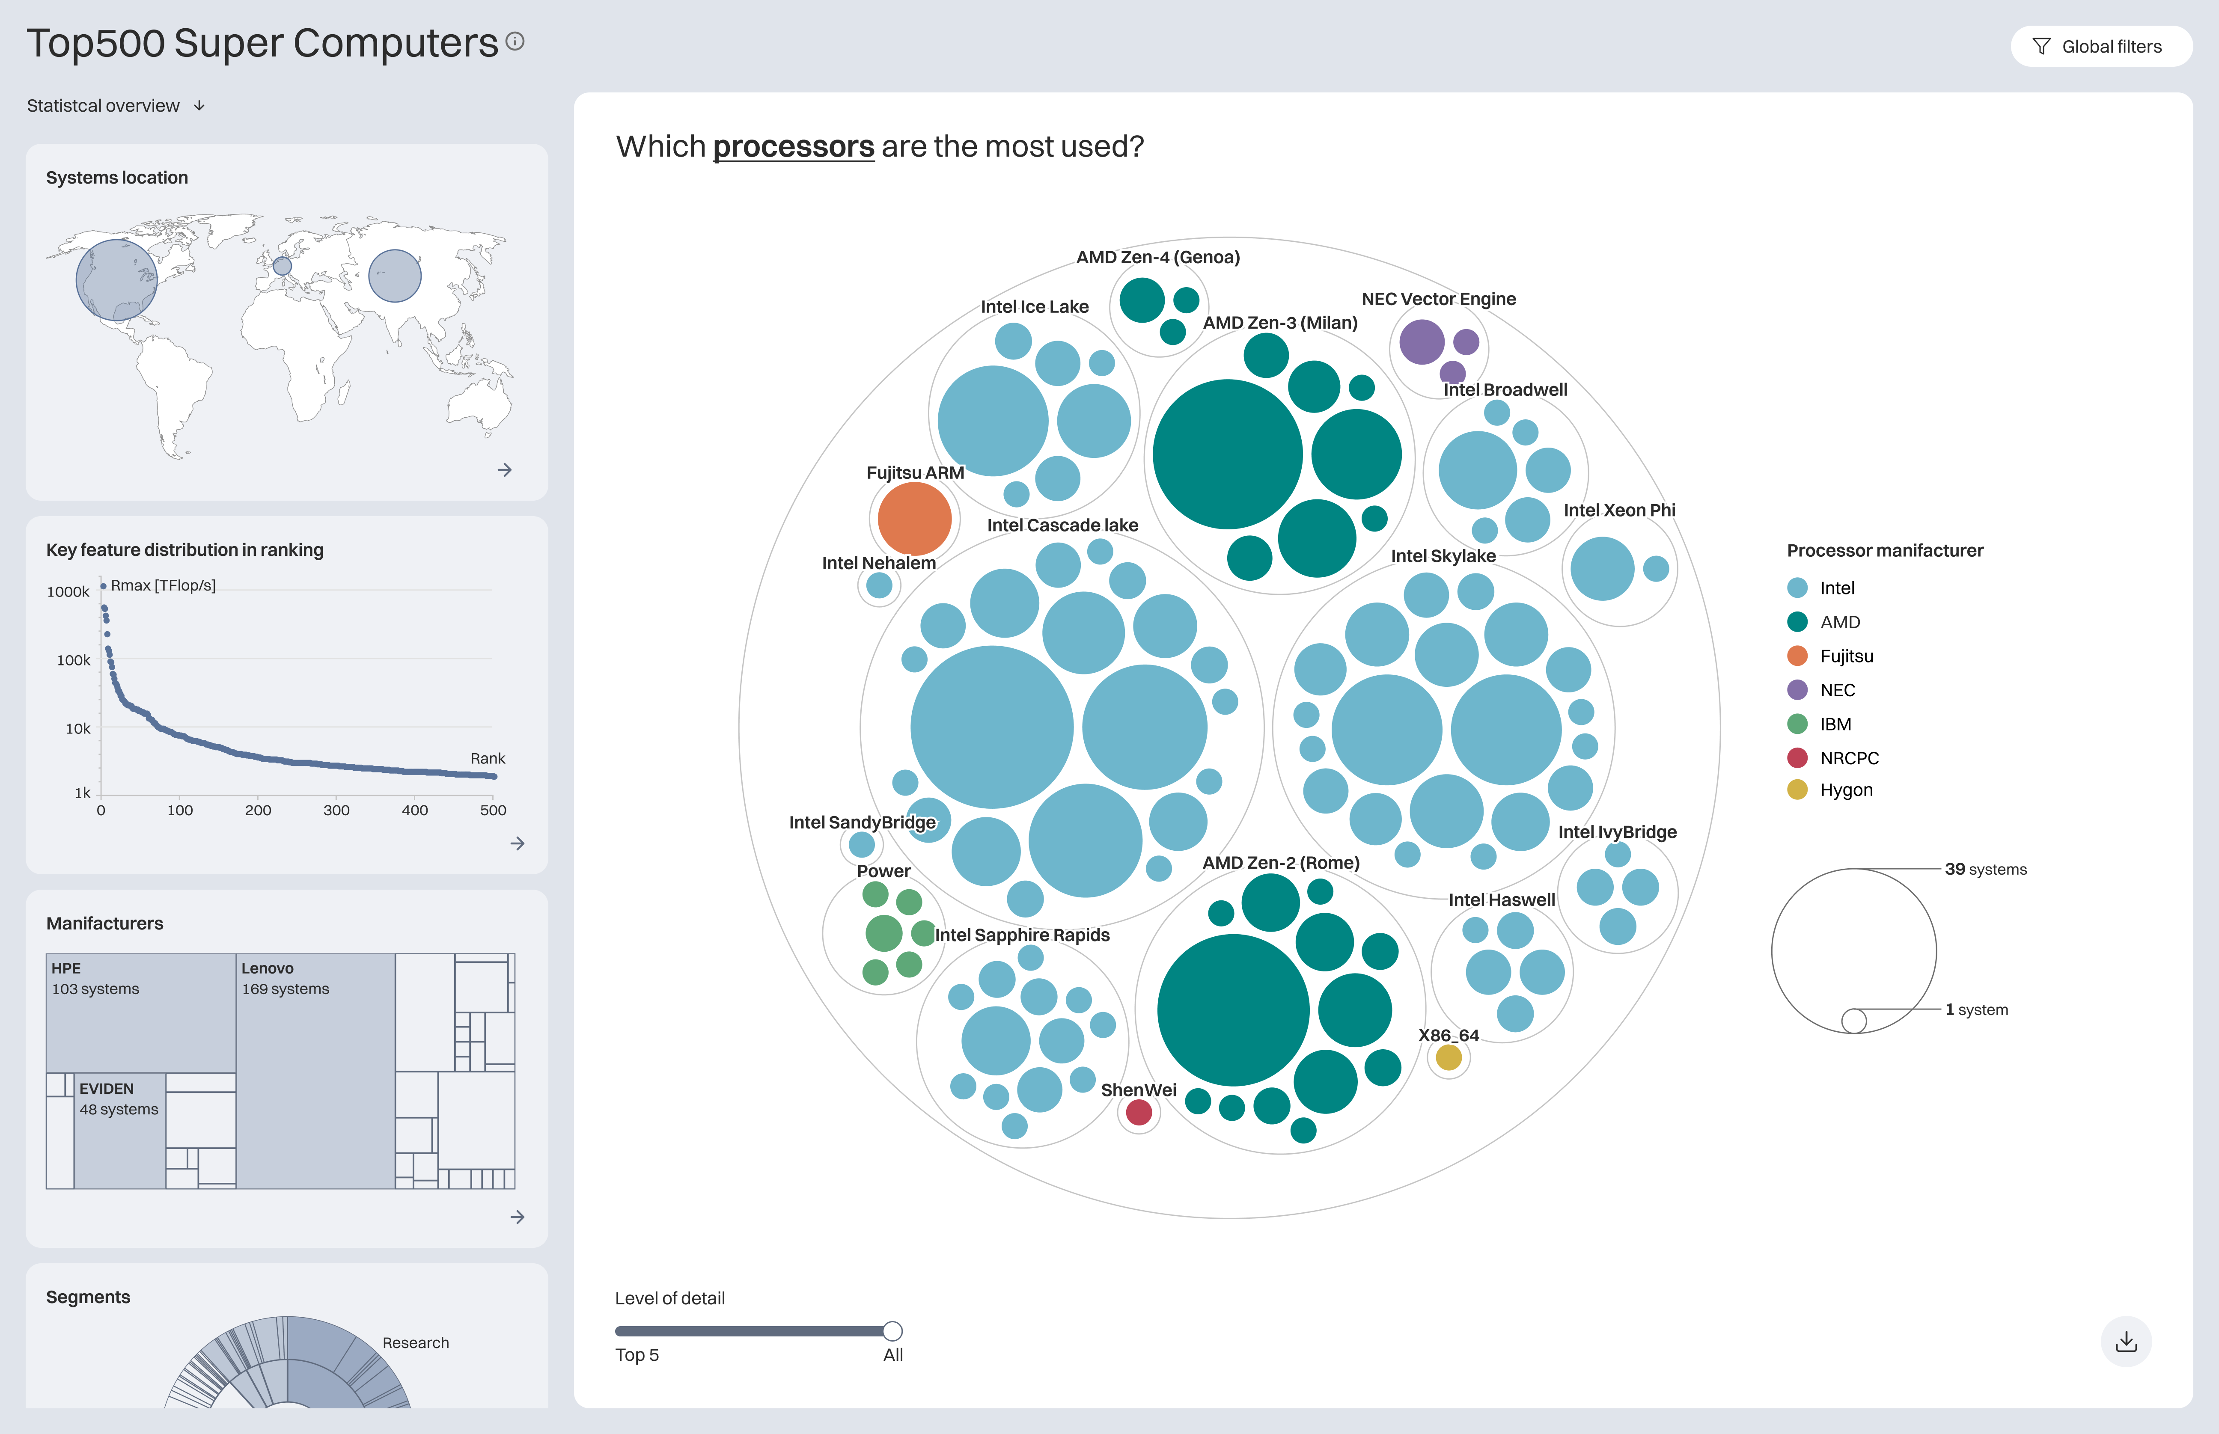Expand the Statistical overview dropdown arrow

click(x=199, y=106)
